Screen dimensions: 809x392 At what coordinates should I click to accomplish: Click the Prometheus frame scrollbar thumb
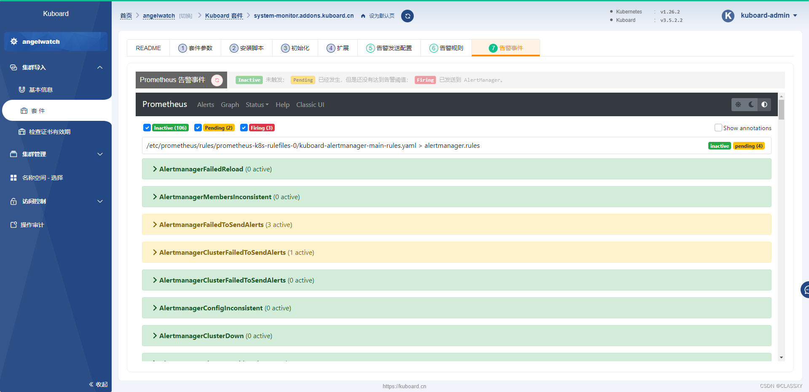coord(781,110)
